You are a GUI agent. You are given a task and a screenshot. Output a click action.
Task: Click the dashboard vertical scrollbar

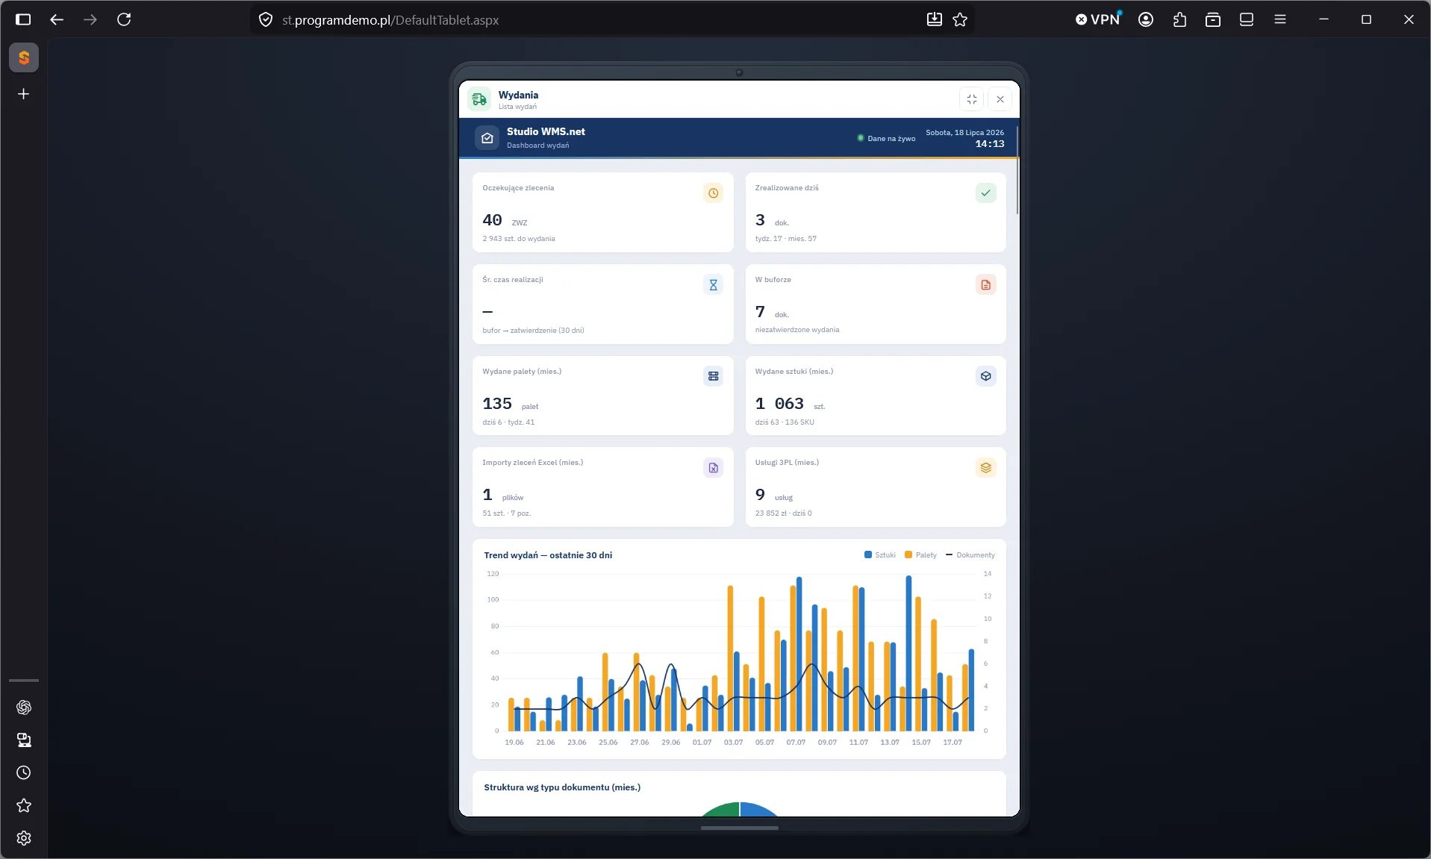click(x=1017, y=170)
